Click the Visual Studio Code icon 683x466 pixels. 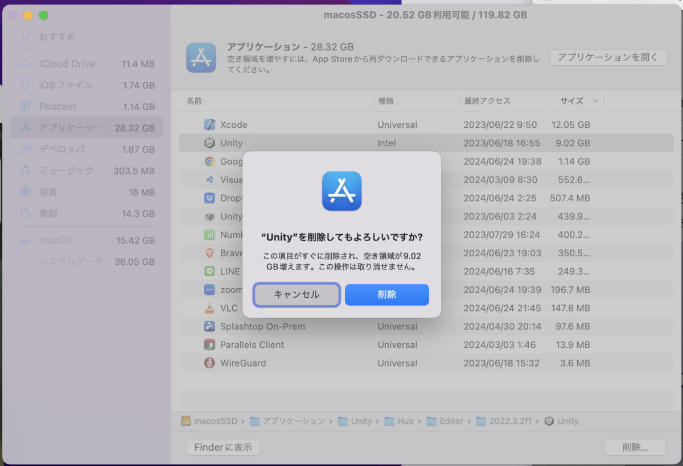[x=210, y=180]
